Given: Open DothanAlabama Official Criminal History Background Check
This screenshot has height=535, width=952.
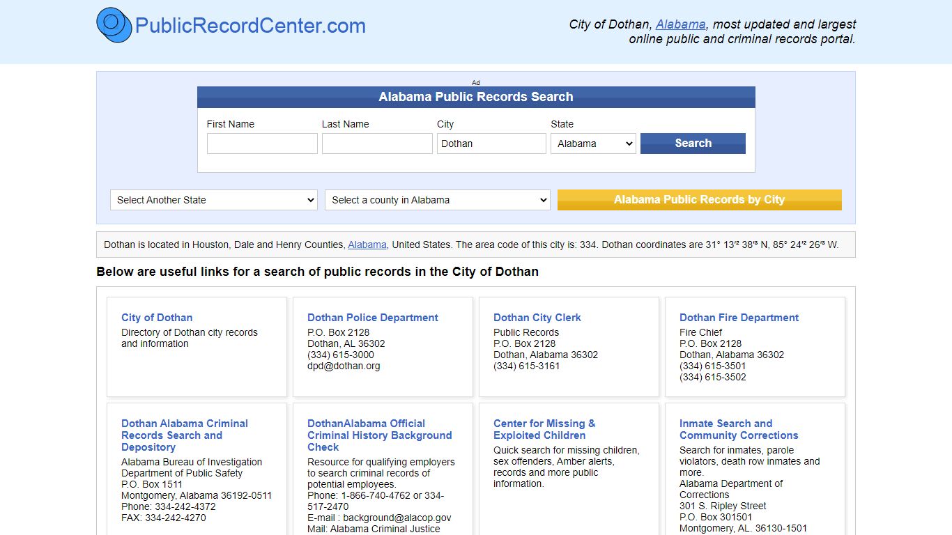Looking at the screenshot, I should pyautogui.click(x=380, y=435).
